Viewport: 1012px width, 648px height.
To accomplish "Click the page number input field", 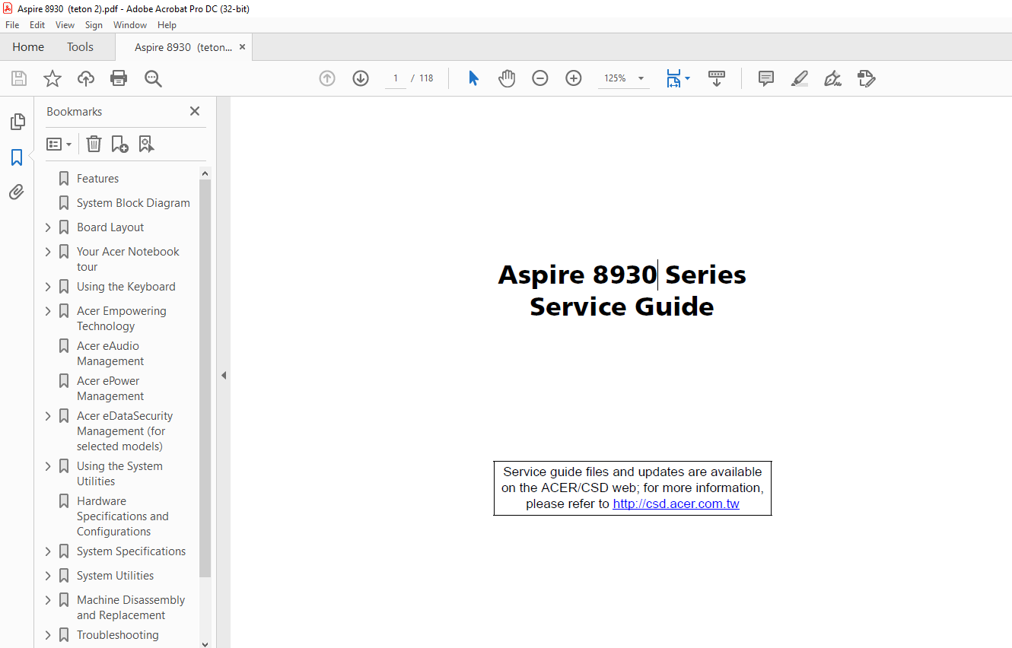I will tap(396, 78).
